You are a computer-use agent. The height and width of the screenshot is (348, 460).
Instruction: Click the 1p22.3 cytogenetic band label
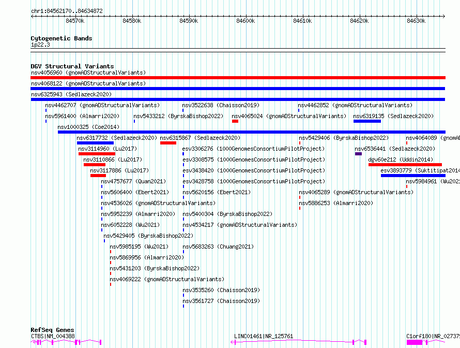(40, 45)
